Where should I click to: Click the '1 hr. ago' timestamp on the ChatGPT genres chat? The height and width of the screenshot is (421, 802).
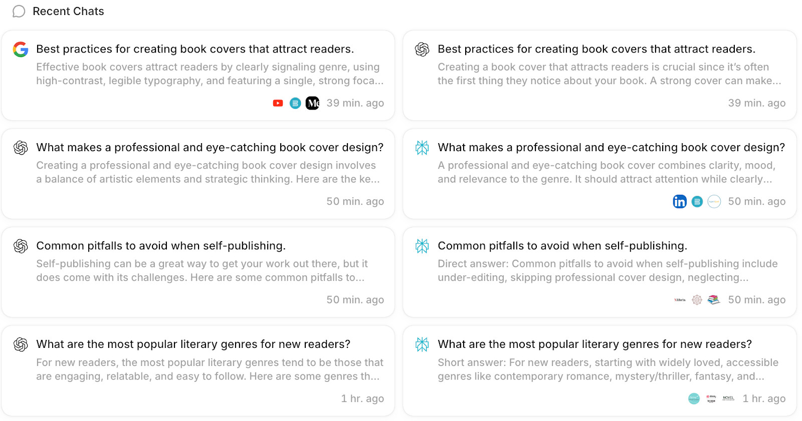[x=362, y=398]
